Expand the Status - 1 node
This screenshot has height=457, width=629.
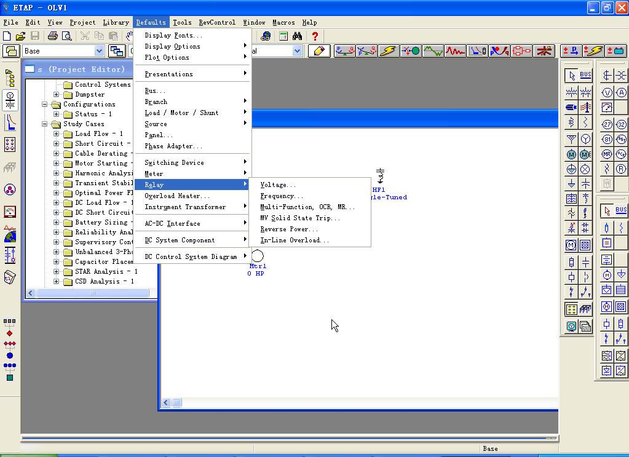coord(57,114)
